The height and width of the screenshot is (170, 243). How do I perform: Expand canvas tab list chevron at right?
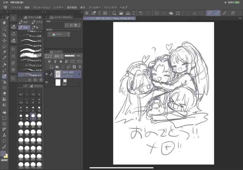(x=240, y=18)
